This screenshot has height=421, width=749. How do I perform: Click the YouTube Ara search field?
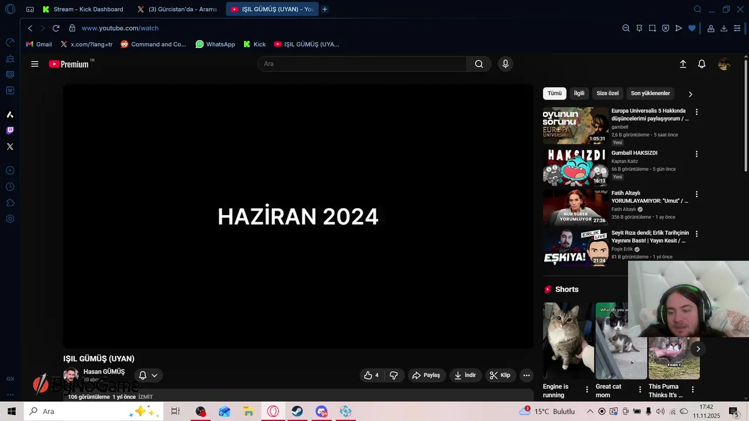pyautogui.click(x=362, y=64)
